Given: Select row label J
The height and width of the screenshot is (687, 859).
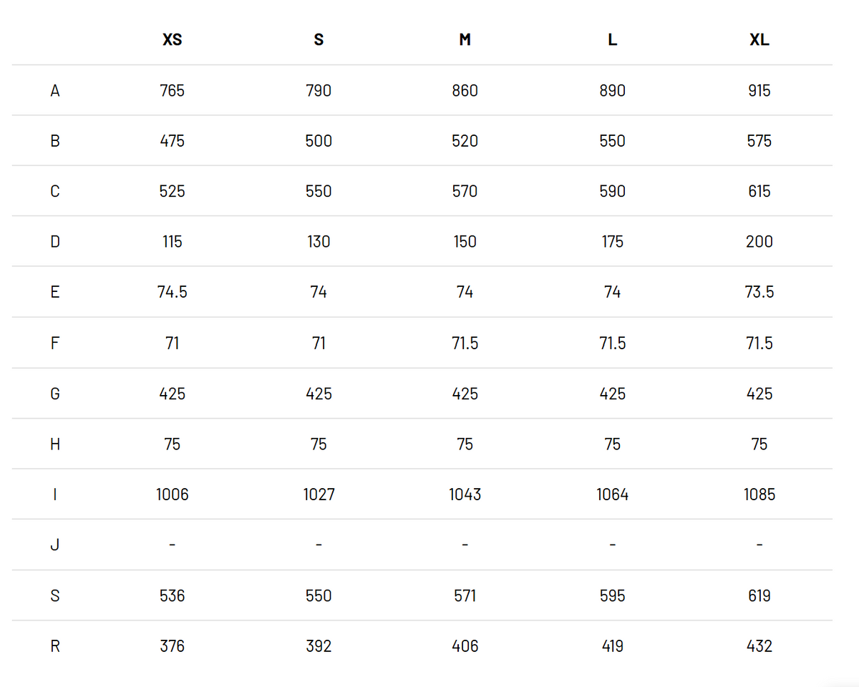Looking at the screenshot, I should click(x=55, y=545).
